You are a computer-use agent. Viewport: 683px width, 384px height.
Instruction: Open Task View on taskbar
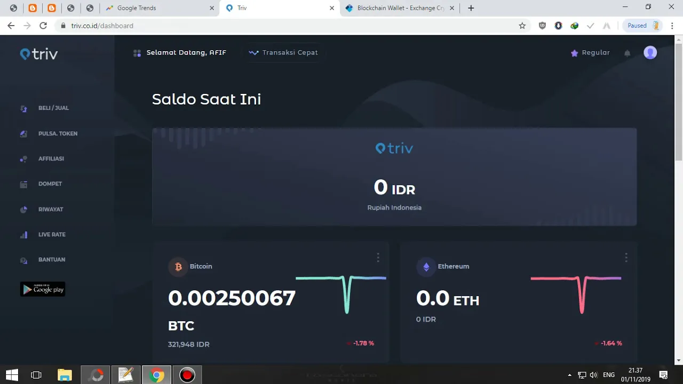(x=36, y=375)
